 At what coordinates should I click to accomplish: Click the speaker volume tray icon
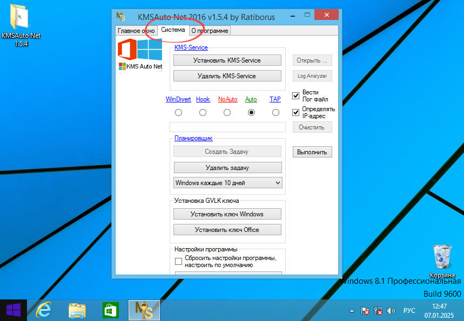(x=391, y=311)
